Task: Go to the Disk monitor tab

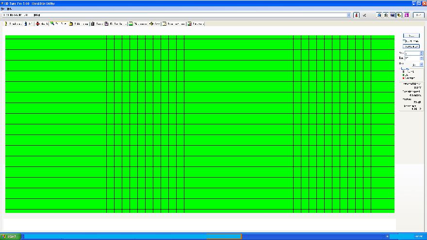Action: [138, 23]
